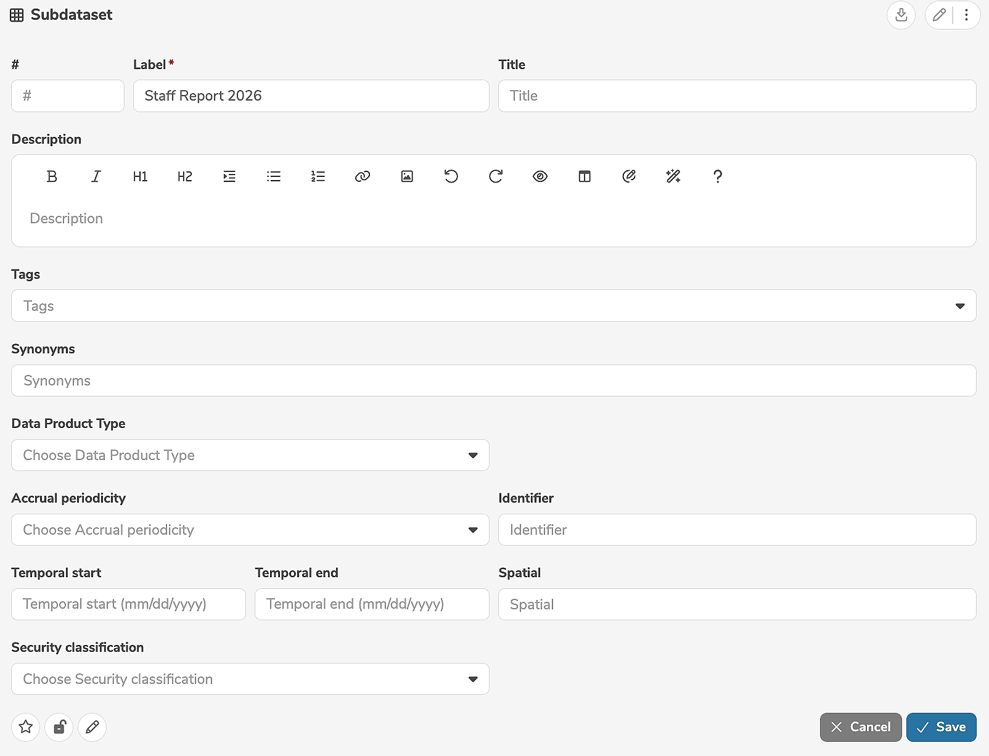
Task: Click the magic wand AI assist icon
Action: [673, 176]
